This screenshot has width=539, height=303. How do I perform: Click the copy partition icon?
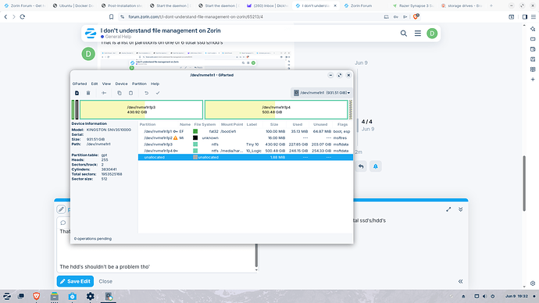[120, 93]
